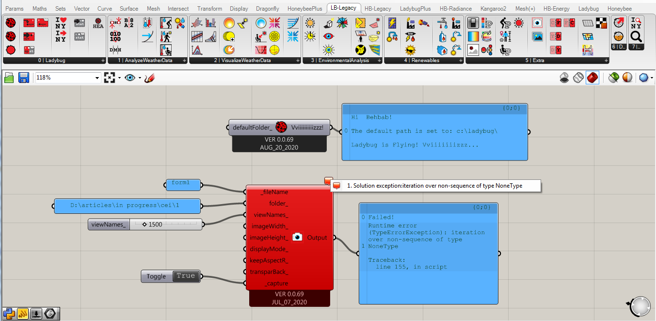Click the Python icon at canvas bottom-left
The height and width of the screenshot is (321, 656).
coord(9,314)
